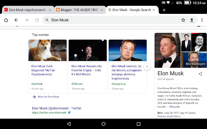Tap the CCN.com source label
Viewport: 207px width, 129px height.
click(77, 84)
